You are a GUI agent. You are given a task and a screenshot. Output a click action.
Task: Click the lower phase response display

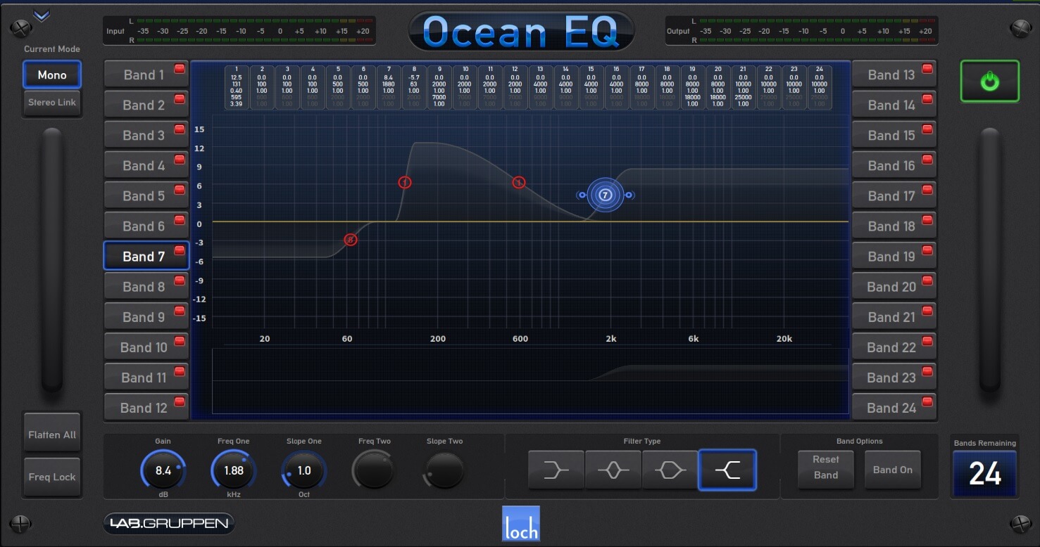coord(530,380)
